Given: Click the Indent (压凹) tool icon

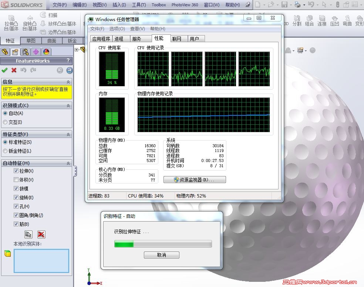Looking at the screenshot, I should pos(334,21).
